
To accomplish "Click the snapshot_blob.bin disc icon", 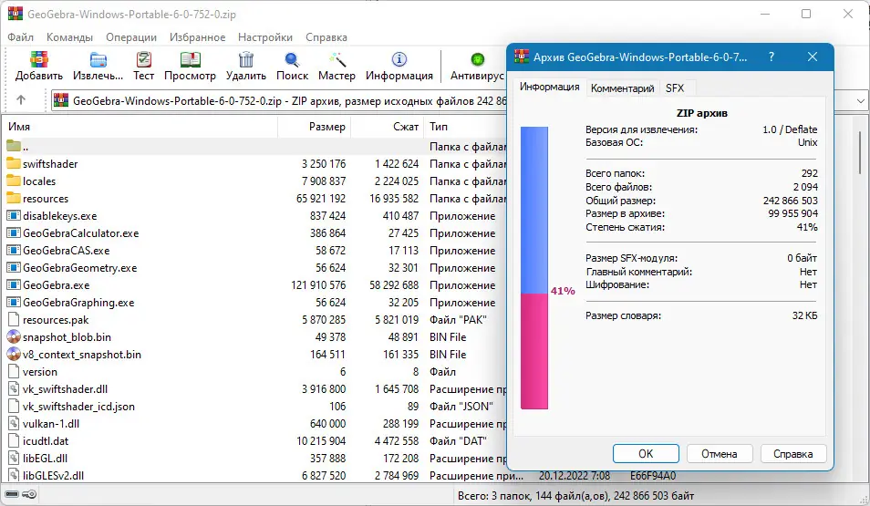I will (14, 336).
